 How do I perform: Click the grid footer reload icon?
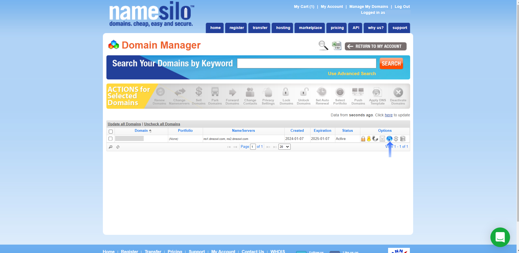pos(118,147)
